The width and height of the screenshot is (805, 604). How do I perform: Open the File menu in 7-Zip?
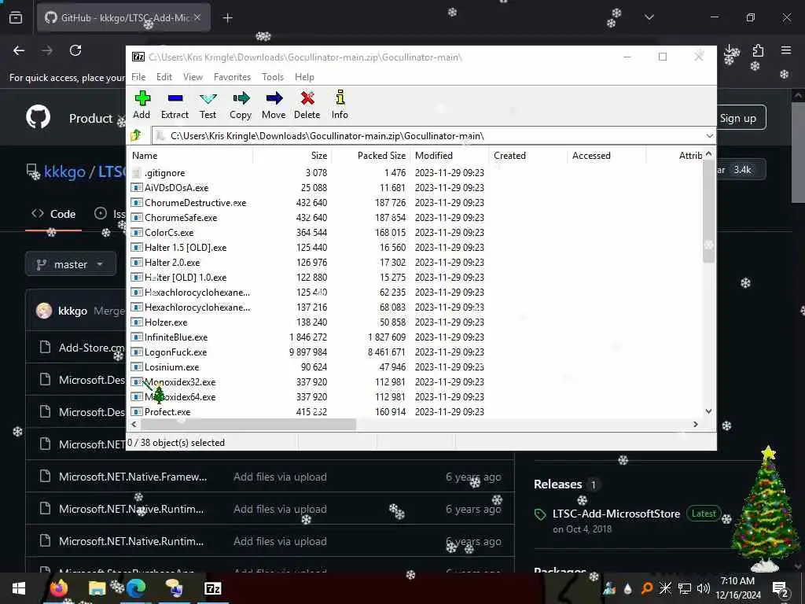point(138,77)
